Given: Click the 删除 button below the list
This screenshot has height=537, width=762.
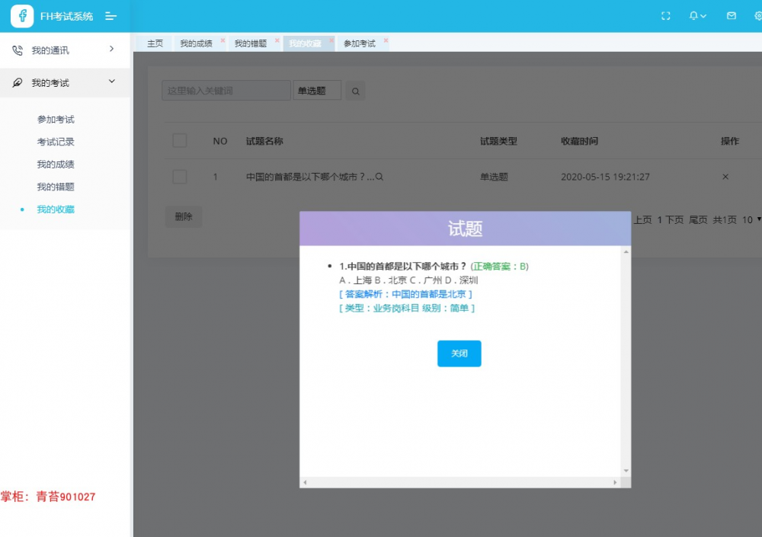Looking at the screenshot, I should (183, 216).
